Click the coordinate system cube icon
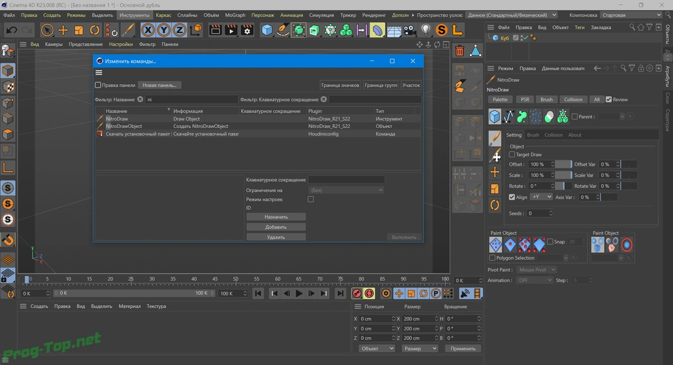Viewport: 673px width, 365px height. coord(196,30)
